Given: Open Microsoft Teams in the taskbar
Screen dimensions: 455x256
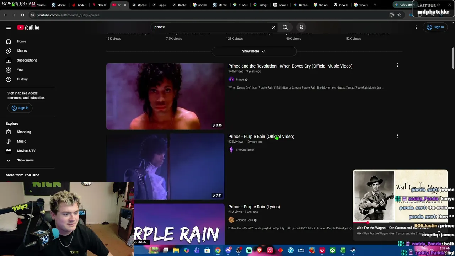Looking at the screenshot, I should pyautogui.click(x=197, y=250).
